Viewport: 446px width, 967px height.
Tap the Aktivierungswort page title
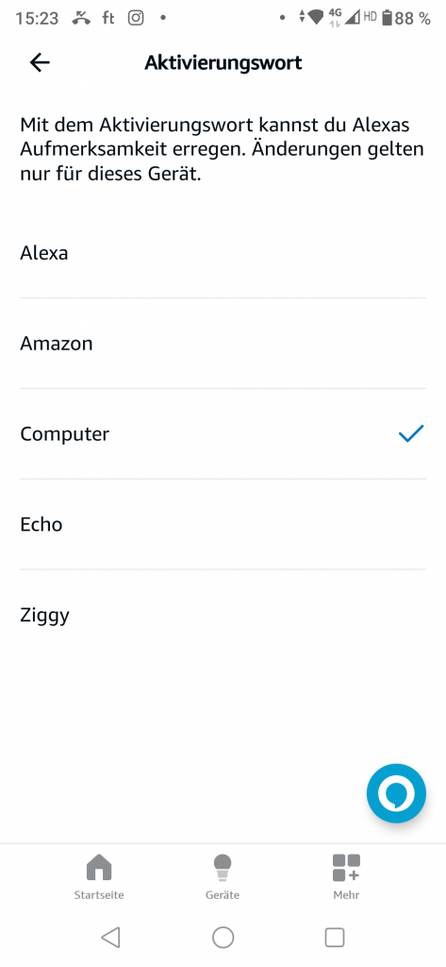pyautogui.click(x=223, y=62)
